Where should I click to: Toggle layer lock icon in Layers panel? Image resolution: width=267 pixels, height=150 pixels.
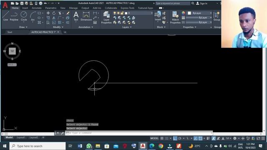tap(122, 13)
